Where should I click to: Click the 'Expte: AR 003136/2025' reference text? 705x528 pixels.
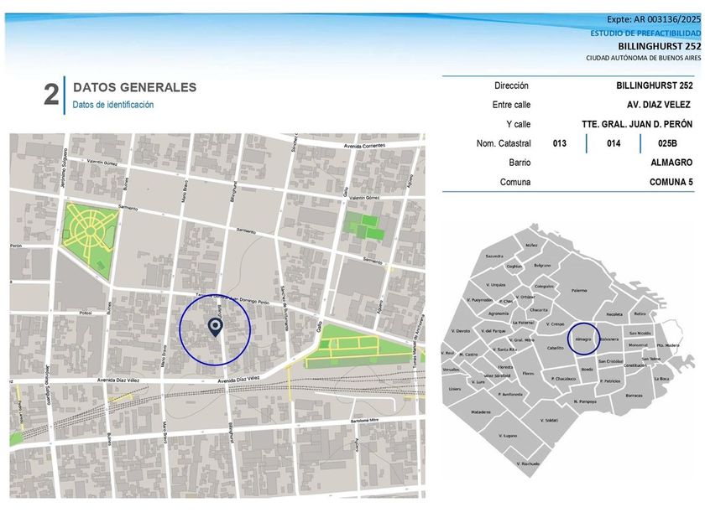point(654,19)
